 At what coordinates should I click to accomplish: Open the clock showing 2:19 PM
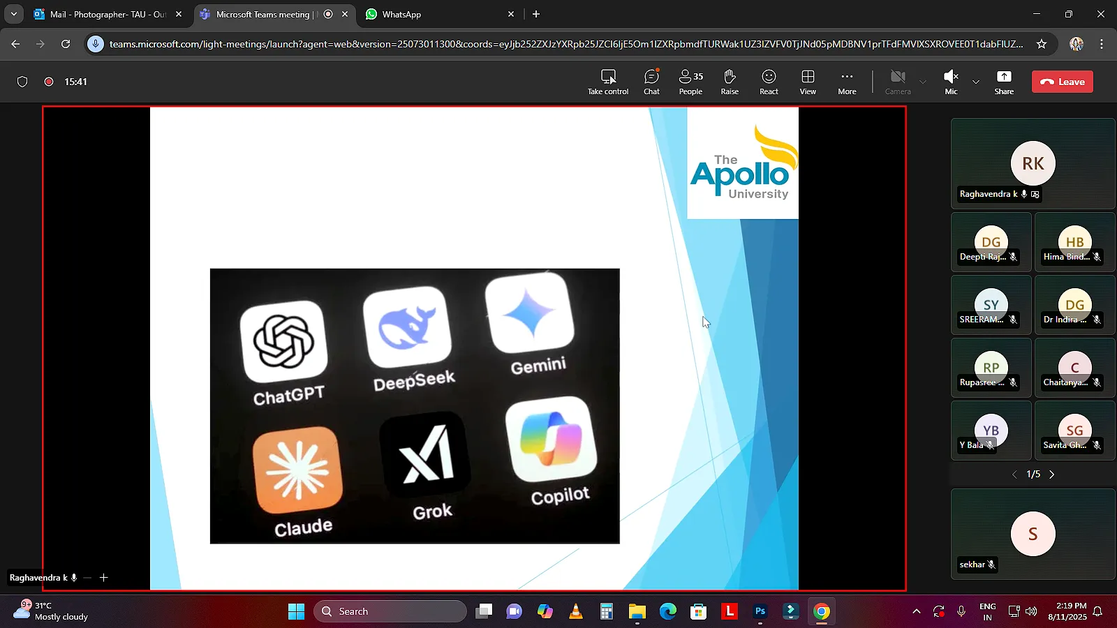(1067, 611)
